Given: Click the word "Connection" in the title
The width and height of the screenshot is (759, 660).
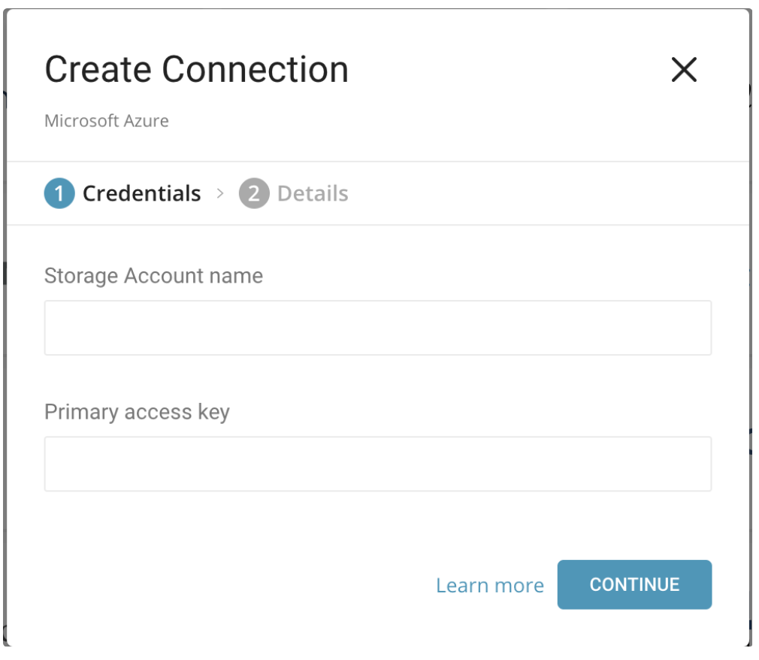Looking at the screenshot, I should click(x=255, y=70).
